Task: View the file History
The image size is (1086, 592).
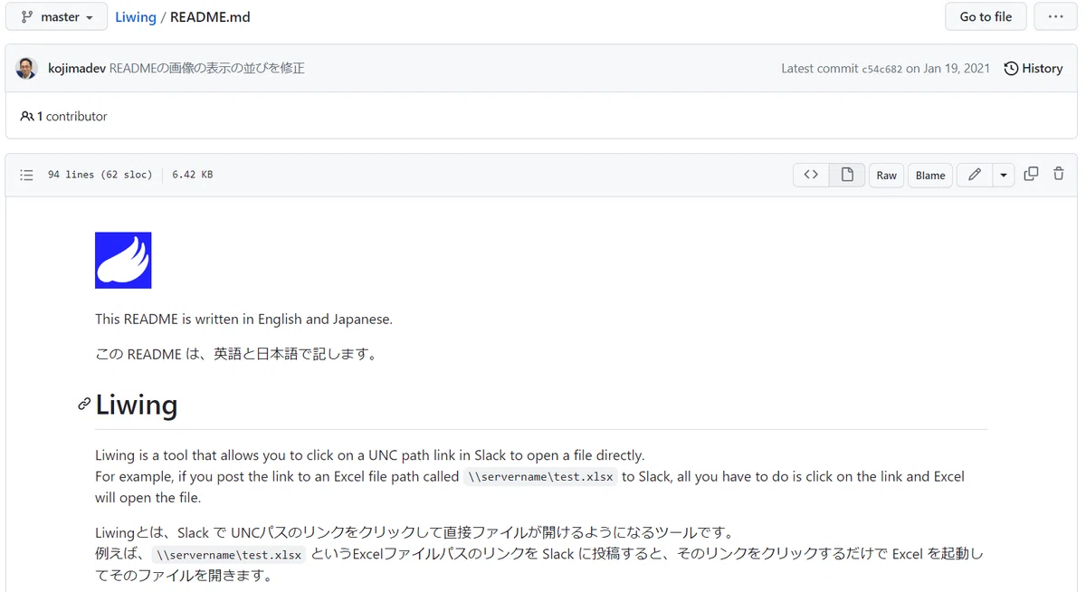Action: [1034, 68]
